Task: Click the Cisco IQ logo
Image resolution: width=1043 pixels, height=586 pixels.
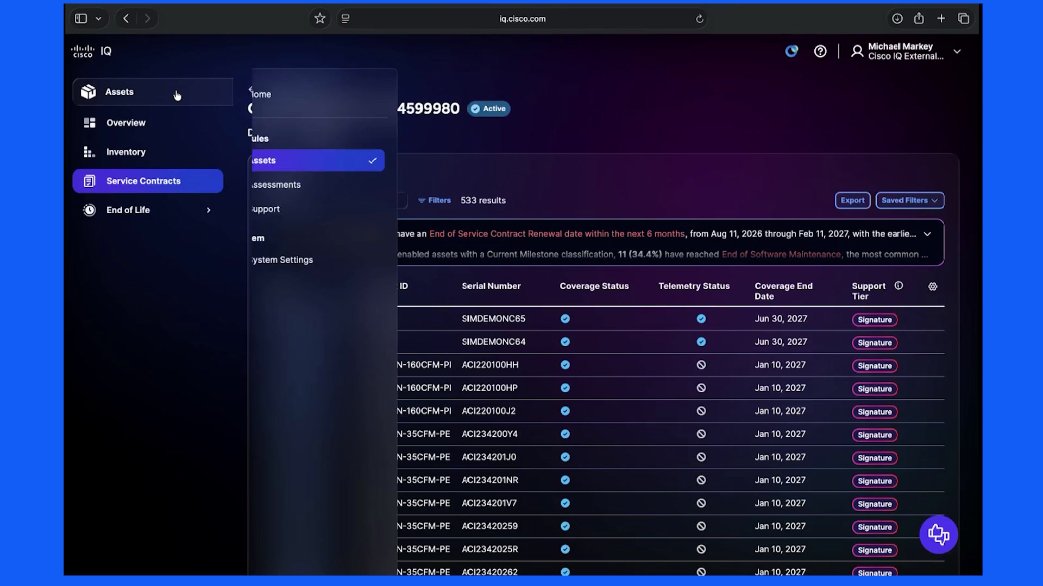Action: click(x=91, y=51)
